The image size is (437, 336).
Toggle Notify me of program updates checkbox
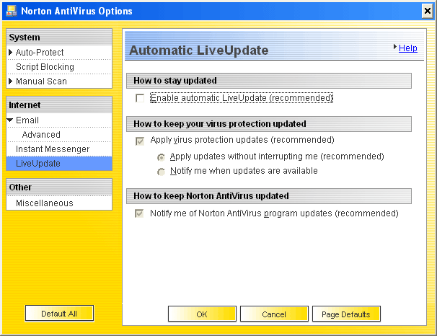(x=140, y=213)
